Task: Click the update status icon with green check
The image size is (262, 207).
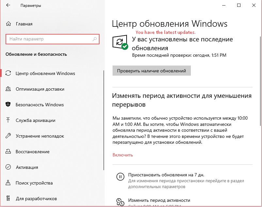Action: tap(120, 42)
